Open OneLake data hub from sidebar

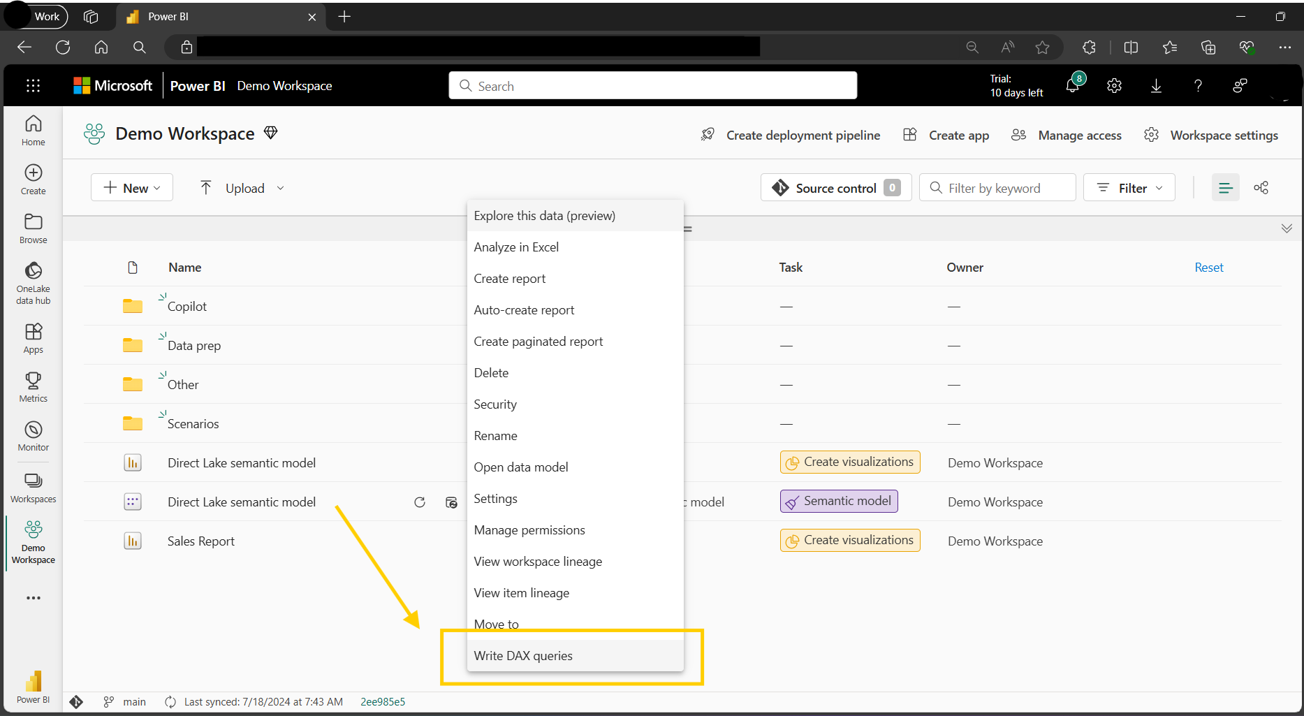[33, 283]
